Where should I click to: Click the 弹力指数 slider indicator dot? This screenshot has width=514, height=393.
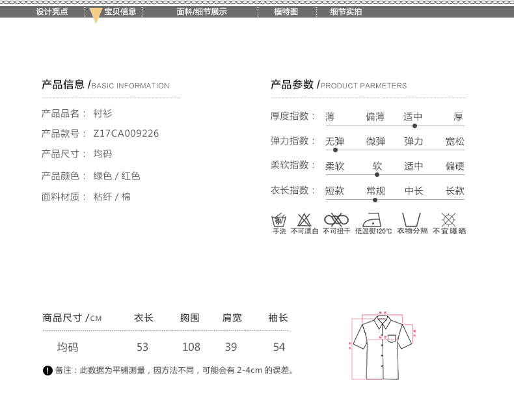(336, 150)
